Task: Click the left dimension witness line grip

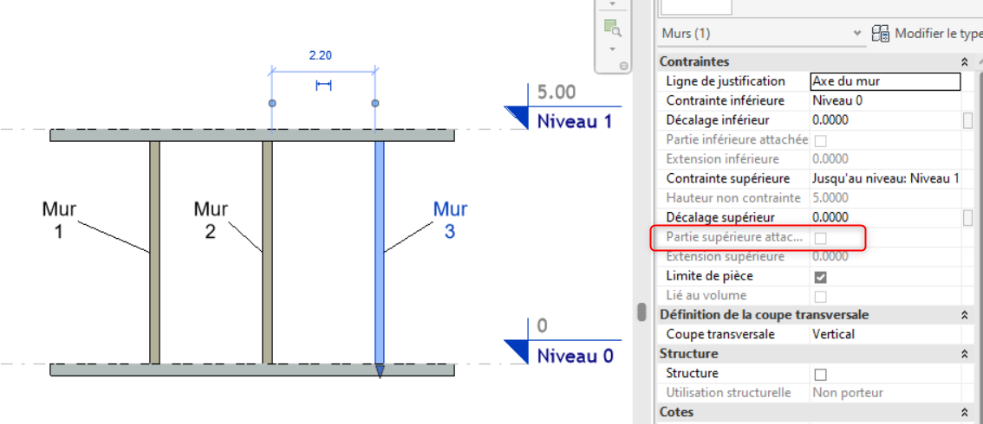Action: point(272,104)
